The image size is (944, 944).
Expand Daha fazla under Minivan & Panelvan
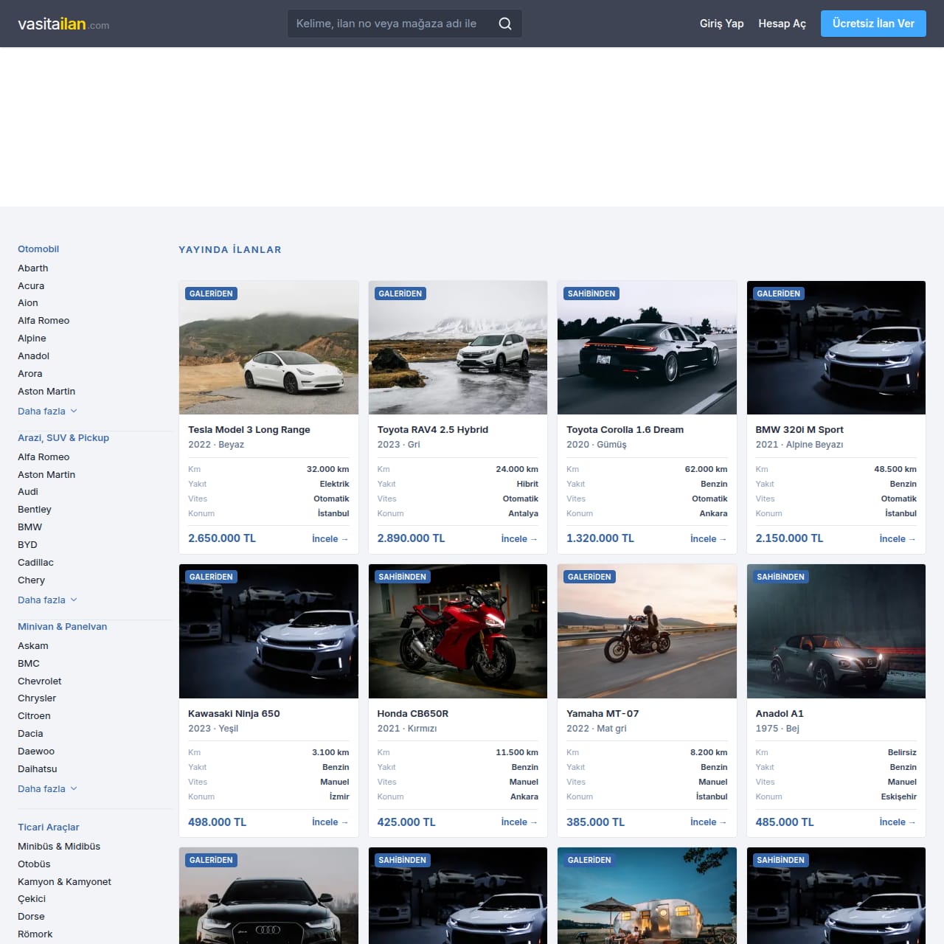[47, 789]
